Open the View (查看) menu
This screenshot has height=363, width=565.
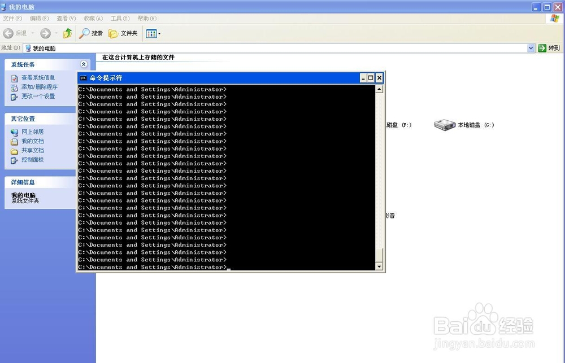(x=66, y=19)
